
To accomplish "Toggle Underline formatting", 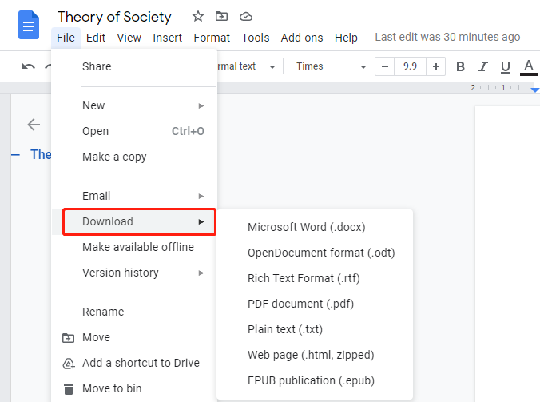I will coord(505,66).
